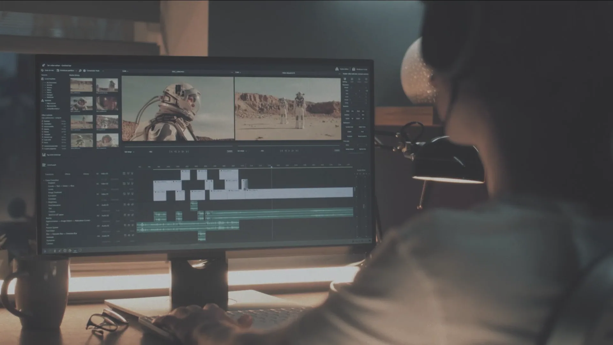Click the Network icon in the sources tree
Image resolution: width=613 pixels, height=345 pixels.
42,100
